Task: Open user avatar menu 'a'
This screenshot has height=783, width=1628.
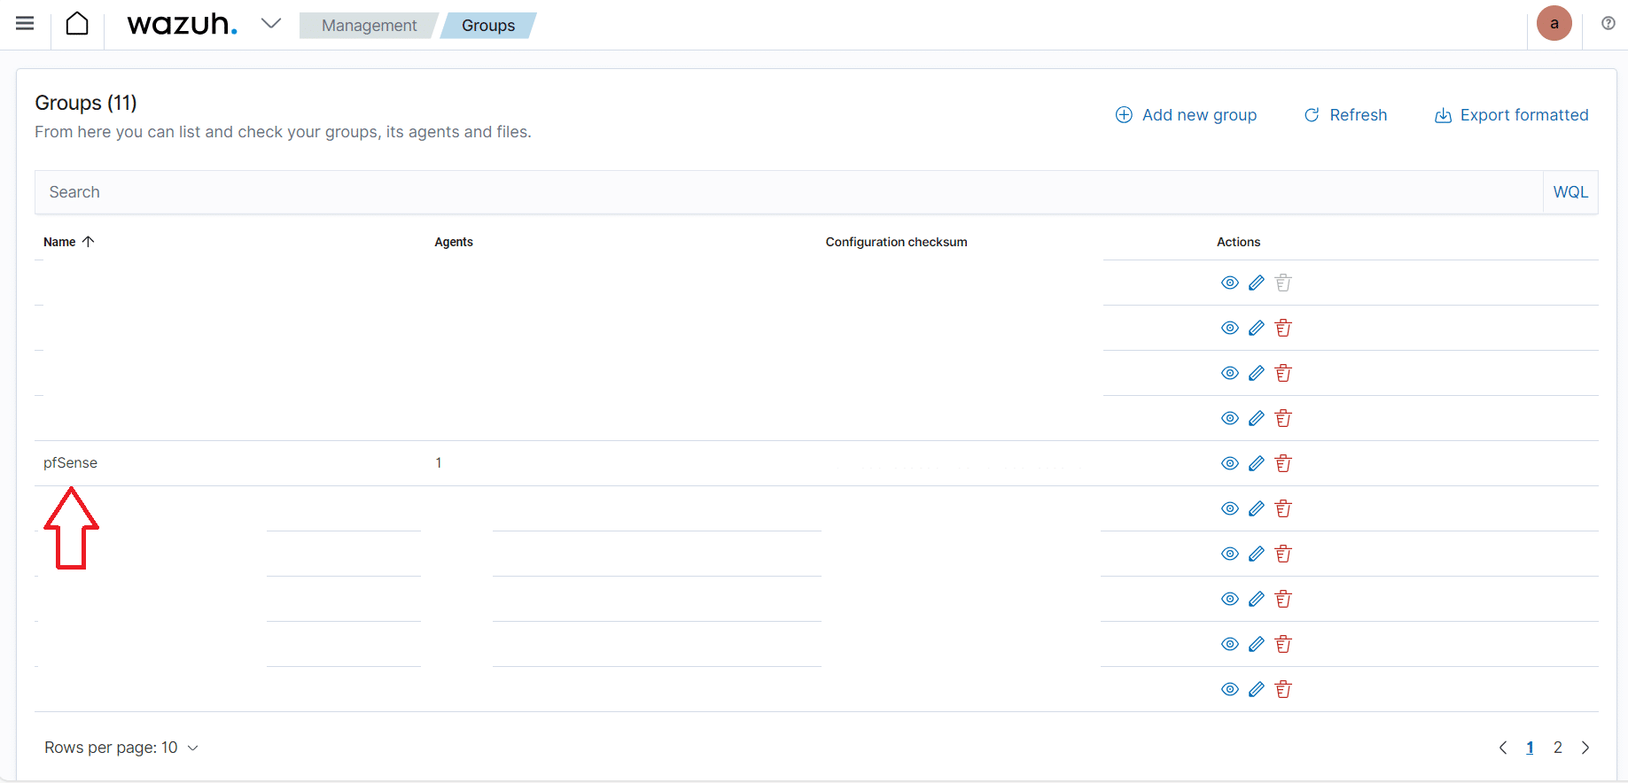Action: [x=1554, y=24]
